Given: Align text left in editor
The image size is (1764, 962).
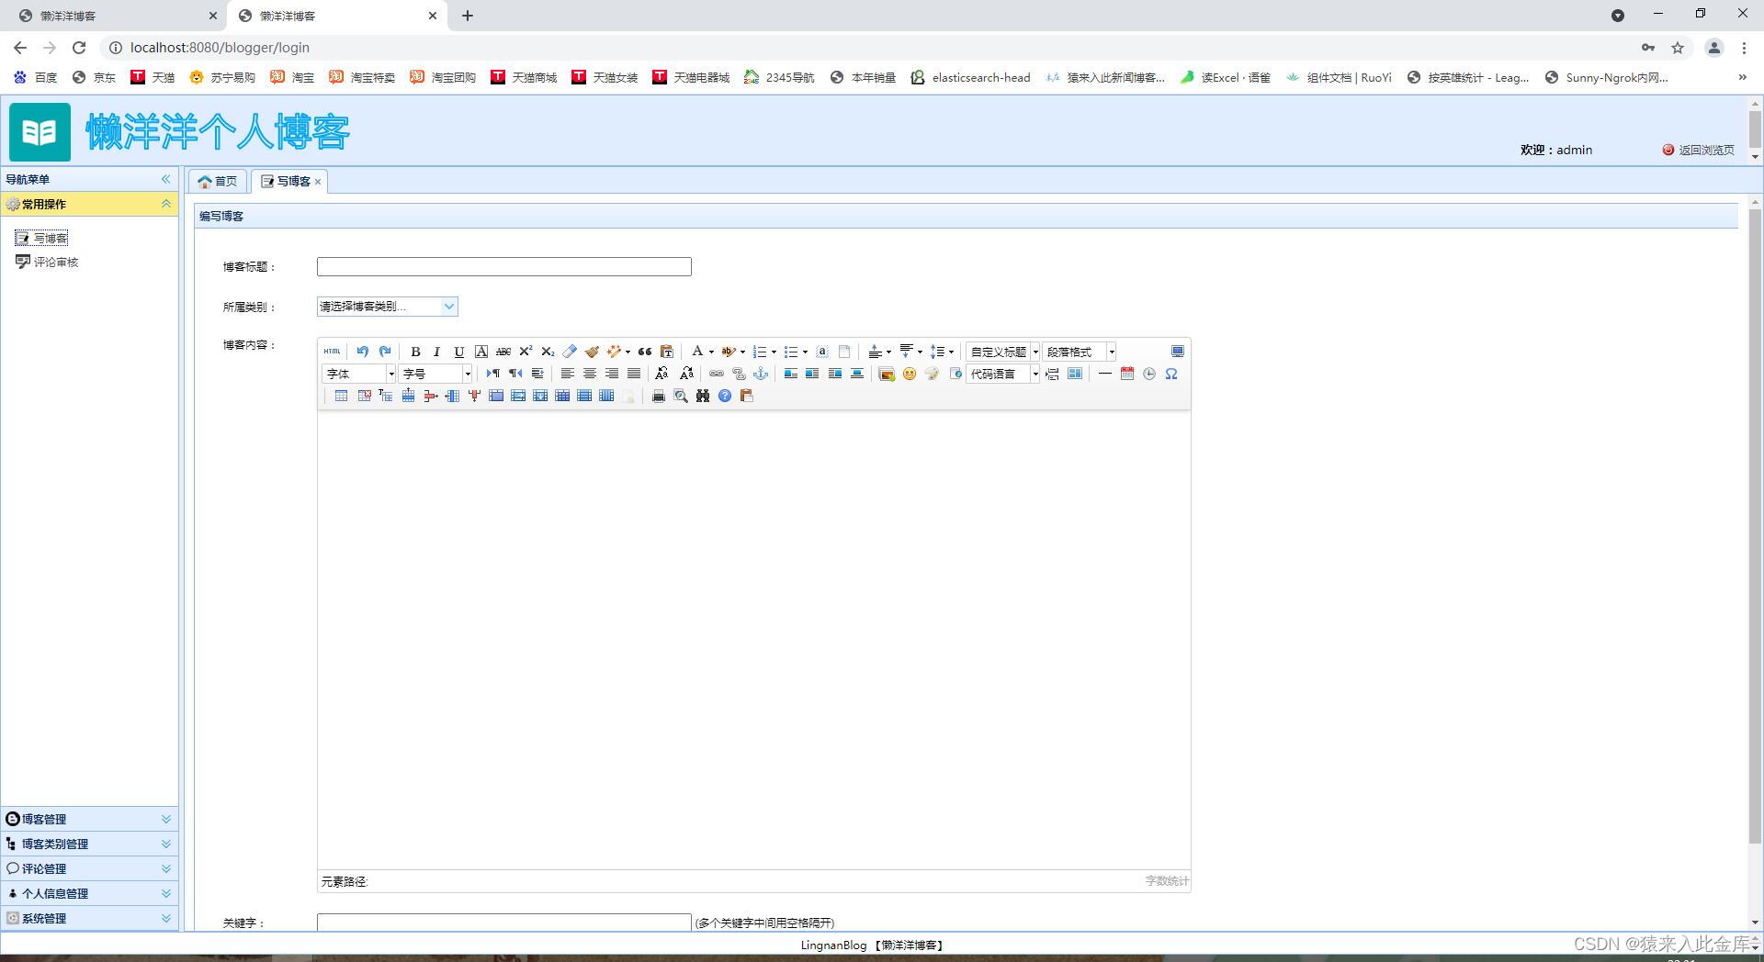Looking at the screenshot, I should point(568,374).
